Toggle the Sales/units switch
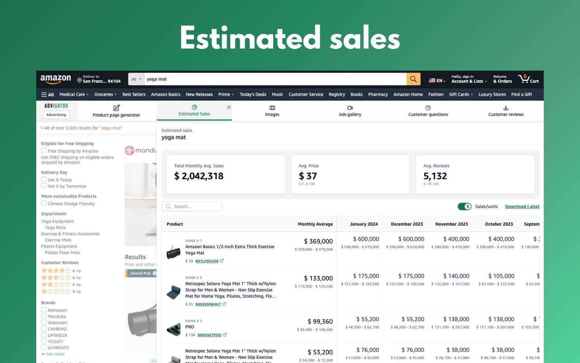The image size is (580, 363). [464, 206]
